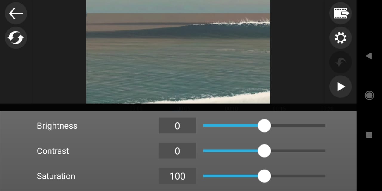The height and width of the screenshot is (191, 382).
Task: Jump to the 00:15 timeline mark
Action: (279, 109)
